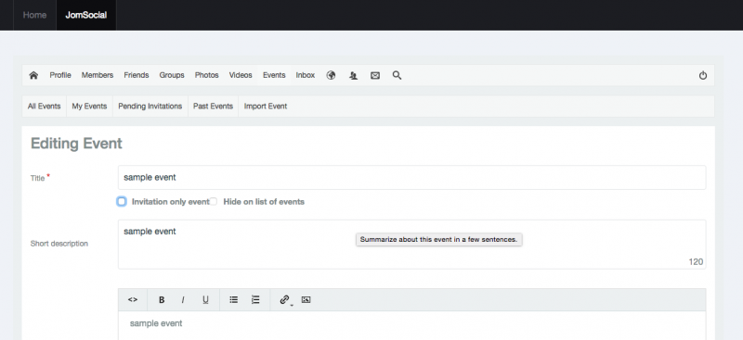Open the Photos menu
The width and height of the screenshot is (743, 340).
206,75
